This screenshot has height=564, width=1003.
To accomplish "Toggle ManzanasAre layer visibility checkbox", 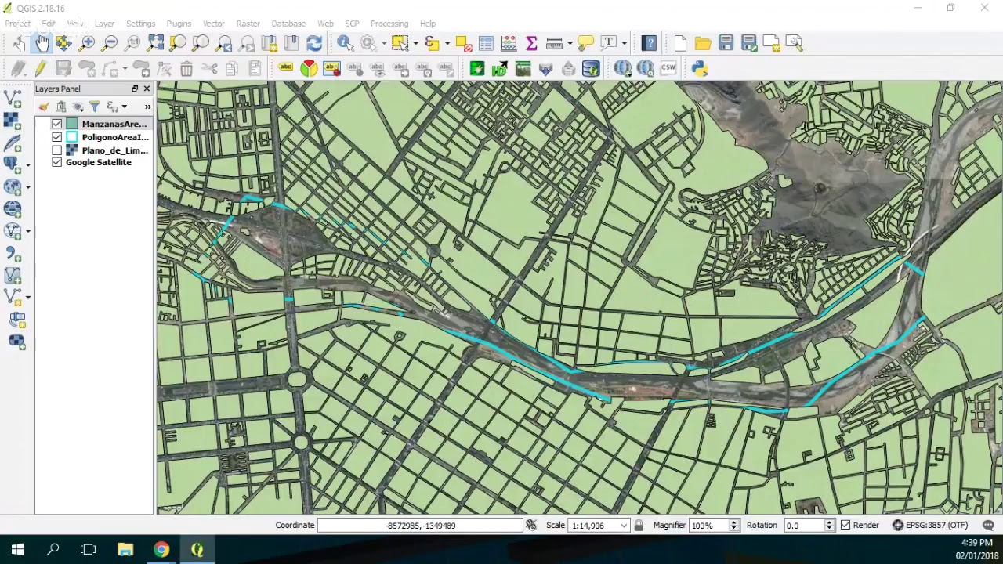I will pyautogui.click(x=56, y=124).
